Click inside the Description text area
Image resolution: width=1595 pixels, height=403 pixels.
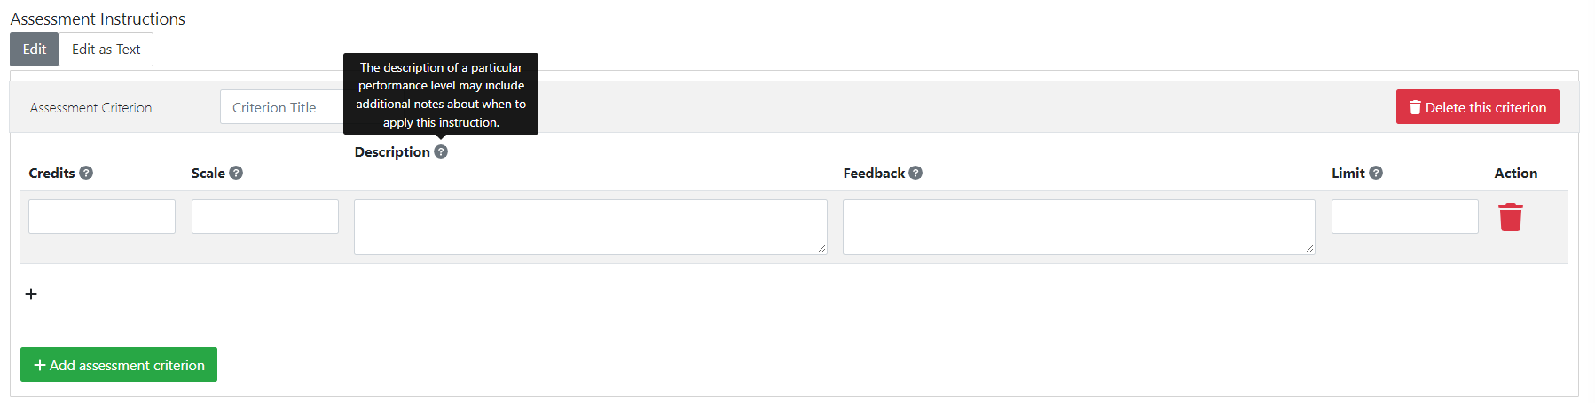click(590, 227)
